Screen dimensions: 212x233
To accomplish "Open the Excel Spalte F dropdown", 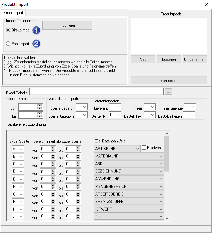I will coord(18,187).
